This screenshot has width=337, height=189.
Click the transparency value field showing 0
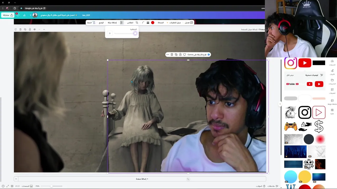[110, 33]
